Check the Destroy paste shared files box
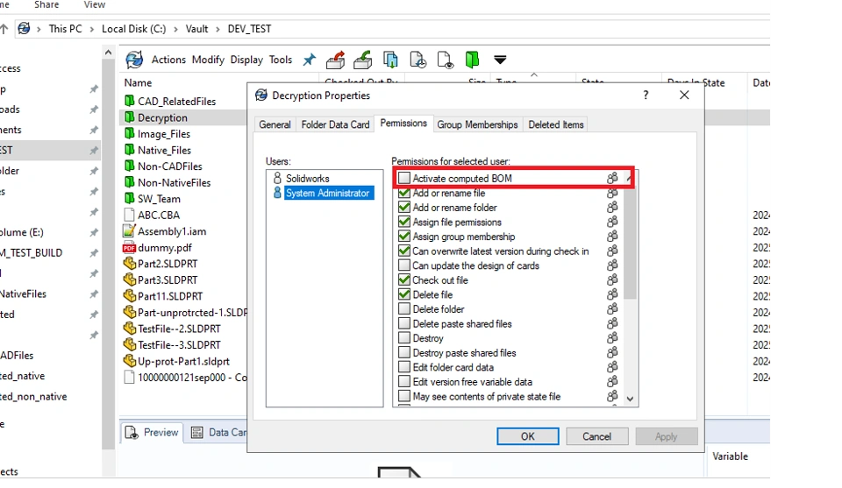This screenshot has height=488, width=842. click(x=404, y=352)
